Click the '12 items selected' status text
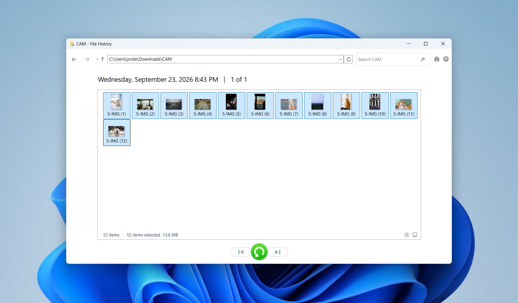518x303 pixels. point(143,235)
